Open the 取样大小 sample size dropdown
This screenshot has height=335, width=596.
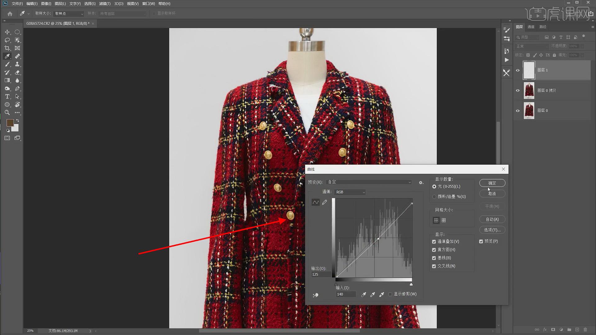(x=69, y=14)
